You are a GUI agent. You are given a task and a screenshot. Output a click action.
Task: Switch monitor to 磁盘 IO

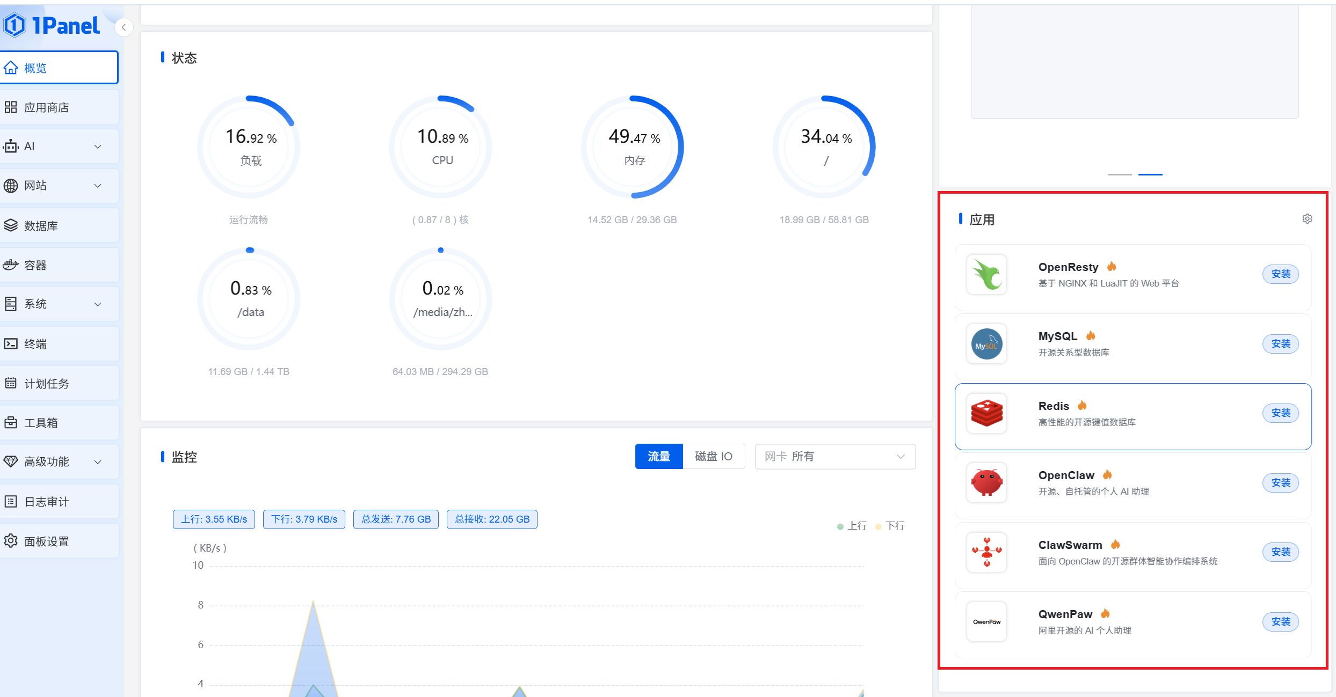(x=713, y=457)
